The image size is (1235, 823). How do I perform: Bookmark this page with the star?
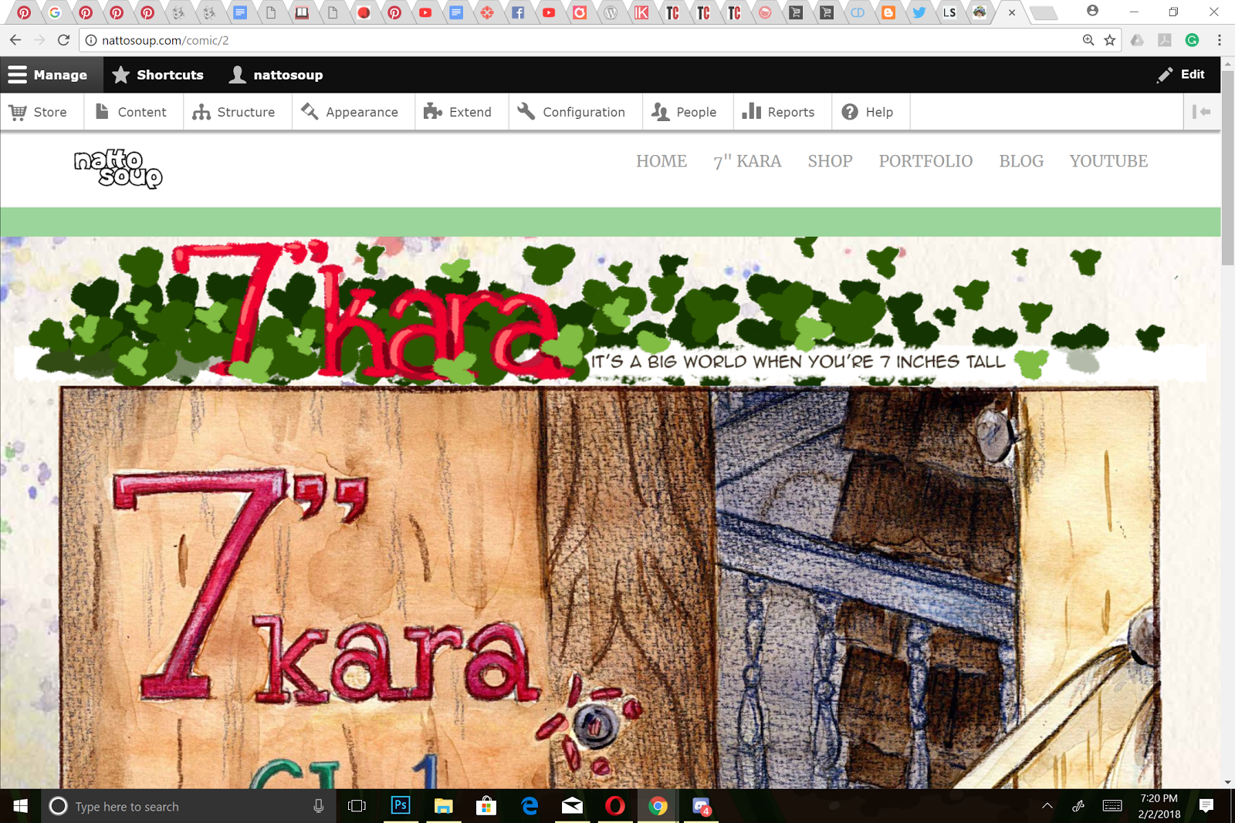[x=1110, y=40]
